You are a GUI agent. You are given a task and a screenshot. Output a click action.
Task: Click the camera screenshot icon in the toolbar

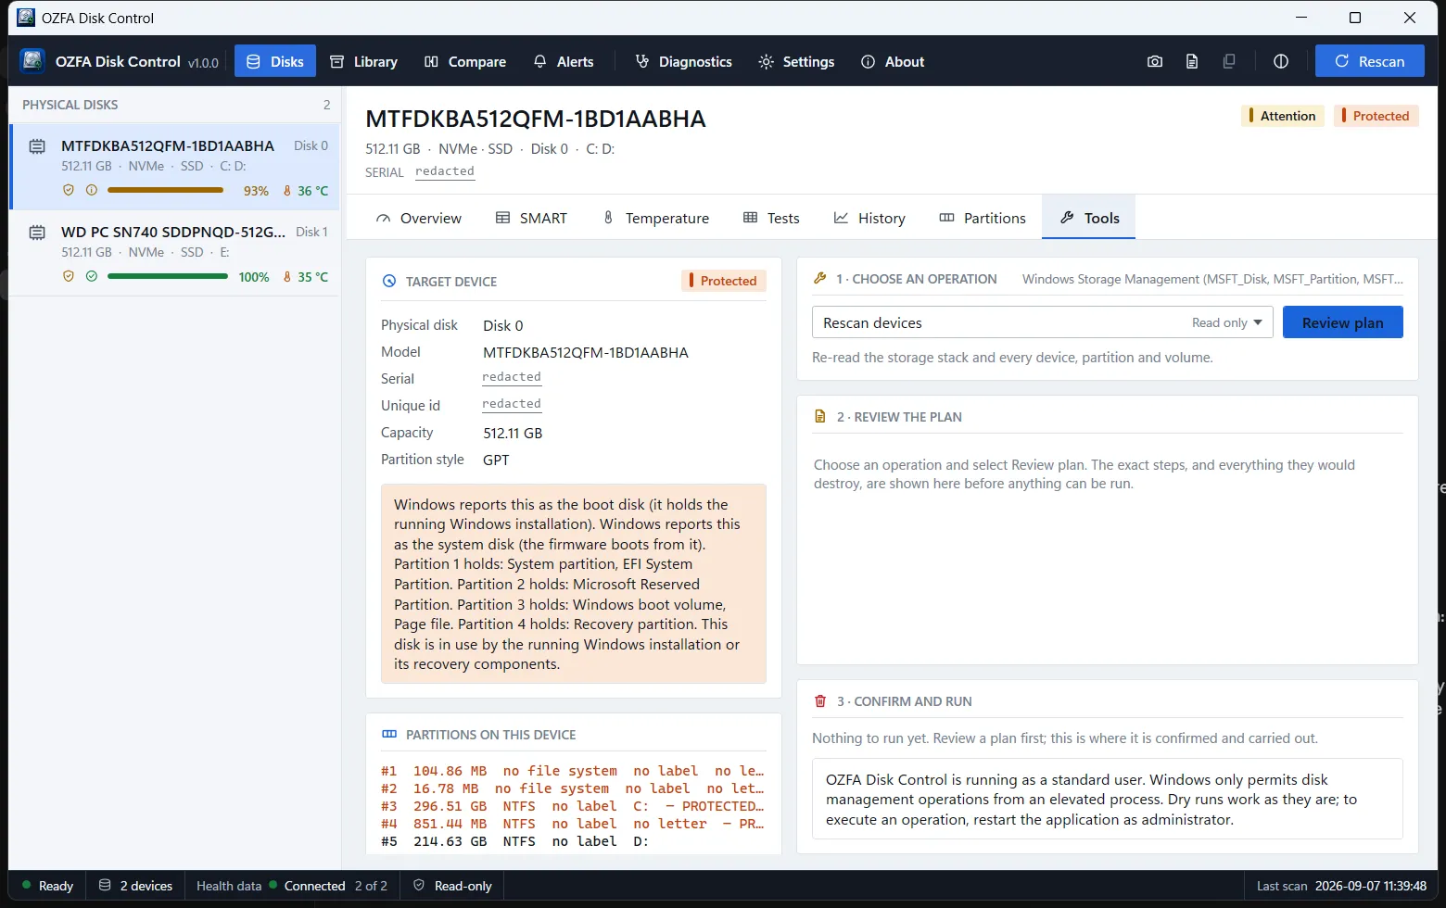click(1155, 61)
